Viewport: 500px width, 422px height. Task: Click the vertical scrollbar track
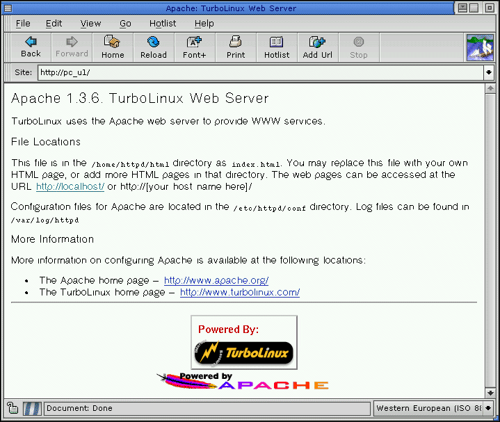click(x=490, y=241)
